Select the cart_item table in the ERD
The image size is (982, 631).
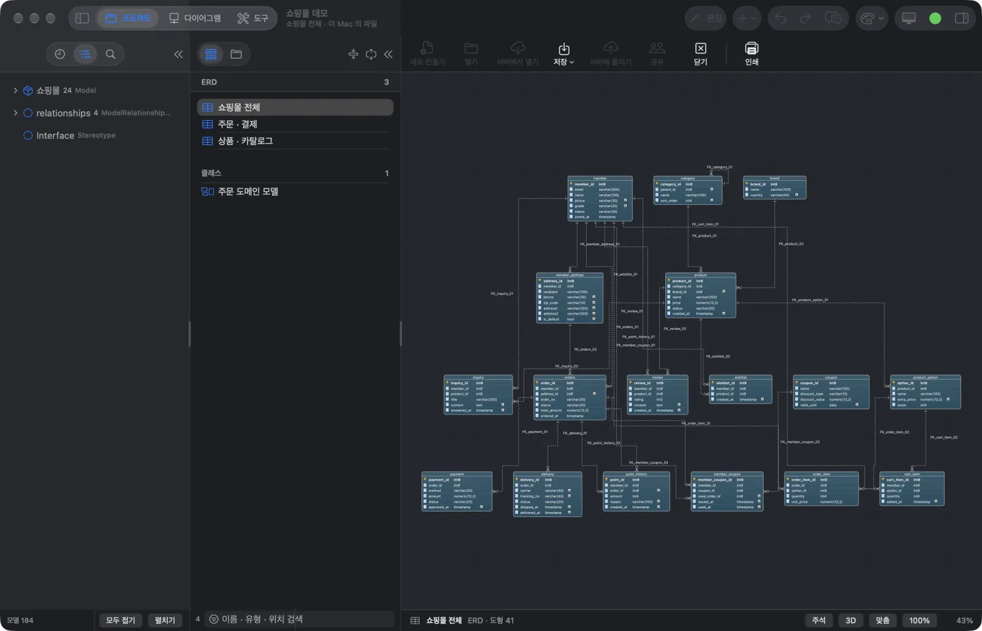(911, 489)
